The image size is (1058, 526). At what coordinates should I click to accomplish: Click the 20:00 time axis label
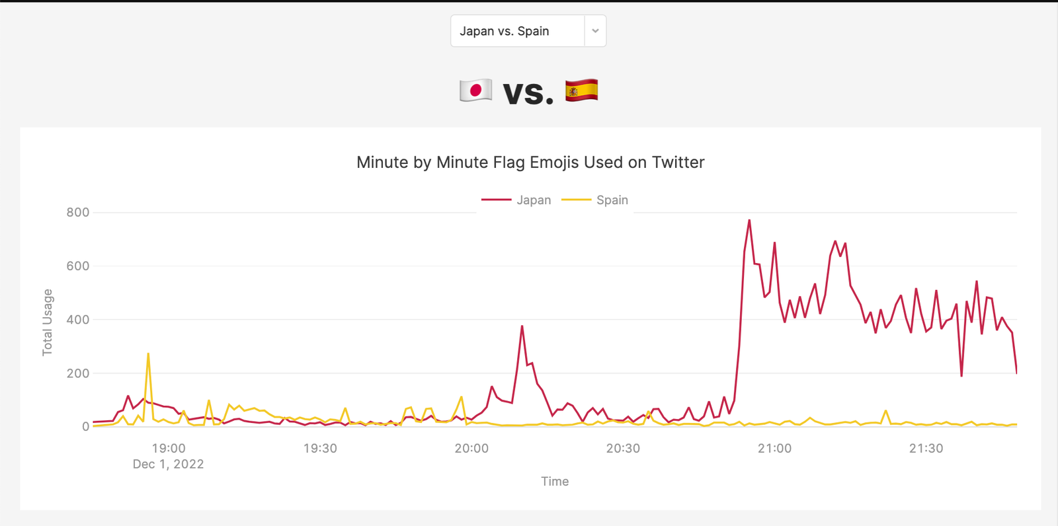pos(471,449)
